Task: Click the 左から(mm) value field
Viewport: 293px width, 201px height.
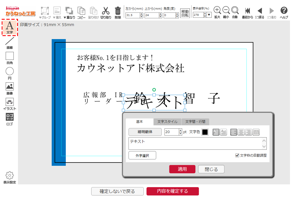Action: [x=133, y=15]
